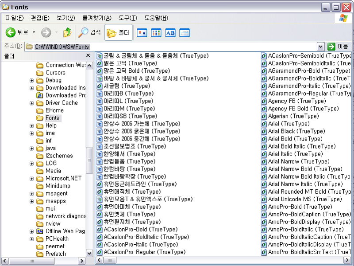Click the 새굴림 font file icon

click(99, 86)
